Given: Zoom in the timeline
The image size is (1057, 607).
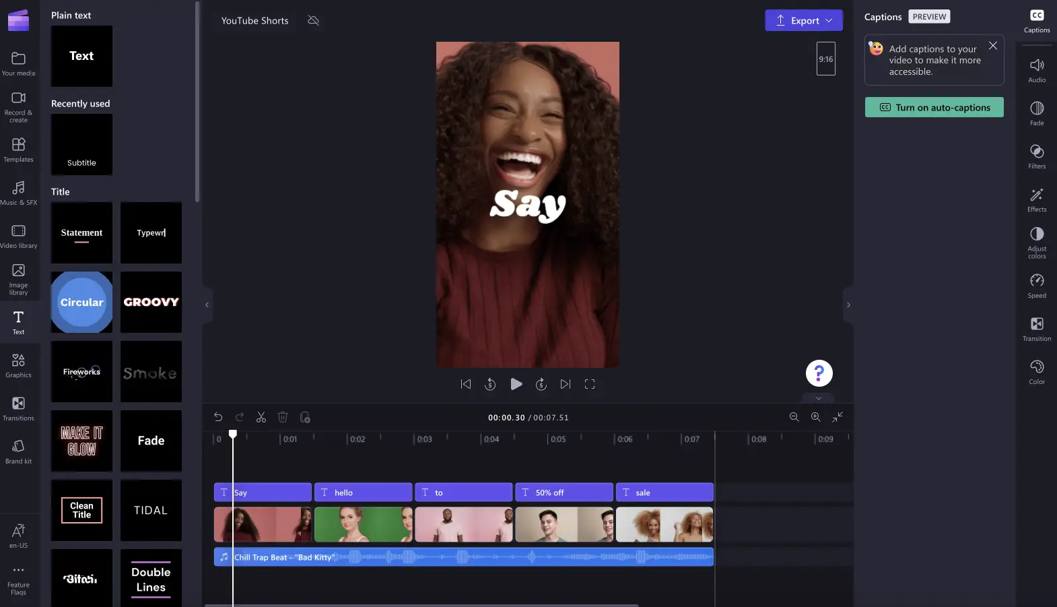Looking at the screenshot, I should click(x=816, y=417).
